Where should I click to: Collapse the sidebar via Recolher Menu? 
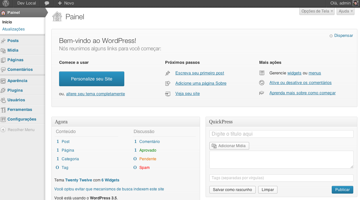[21, 130]
